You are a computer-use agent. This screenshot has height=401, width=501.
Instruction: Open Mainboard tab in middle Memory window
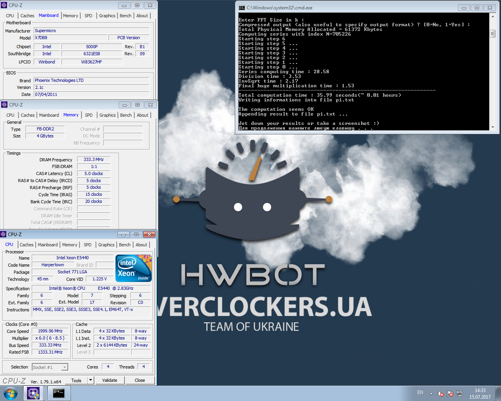tap(49, 115)
